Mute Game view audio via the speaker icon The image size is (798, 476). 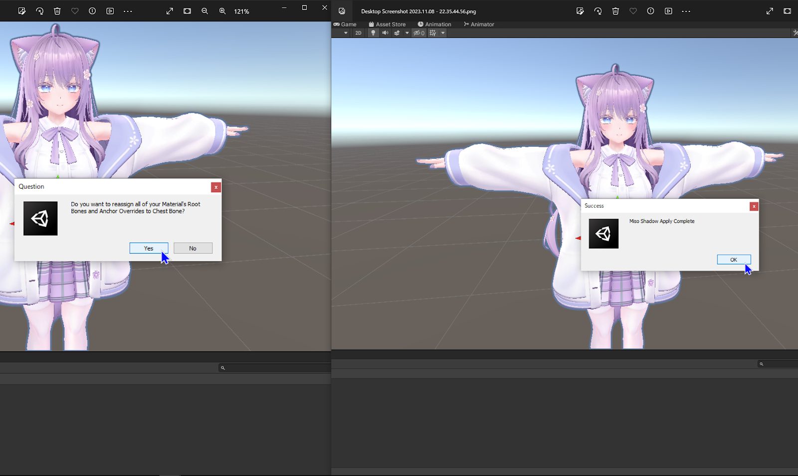(x=385, y=33)
